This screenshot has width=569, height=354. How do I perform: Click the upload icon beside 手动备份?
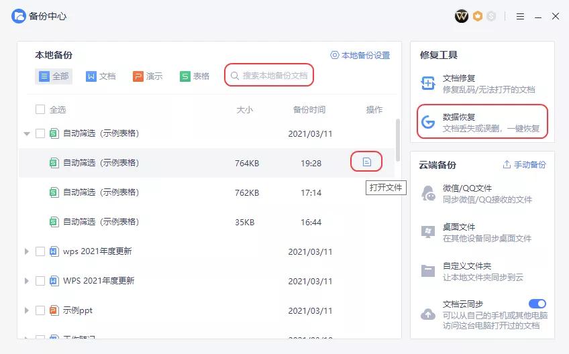507,165
